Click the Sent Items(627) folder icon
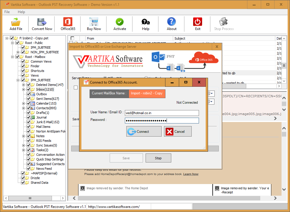The width and height of the screenshot is (290, 212). point(33,99)
